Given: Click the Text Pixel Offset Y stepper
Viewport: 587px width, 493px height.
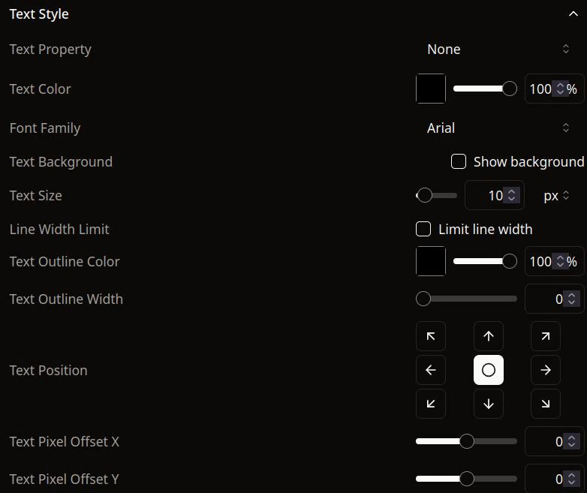Looking at the screenshot, I should [x=571, y=479].
